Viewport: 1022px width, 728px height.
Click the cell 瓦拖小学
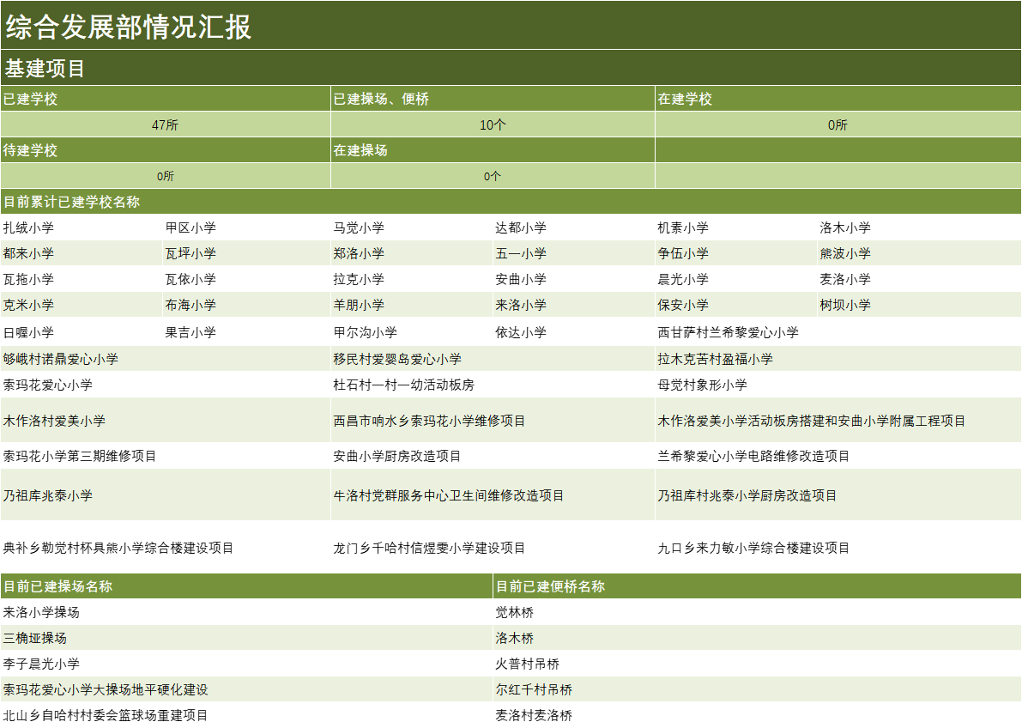(82, 279)
